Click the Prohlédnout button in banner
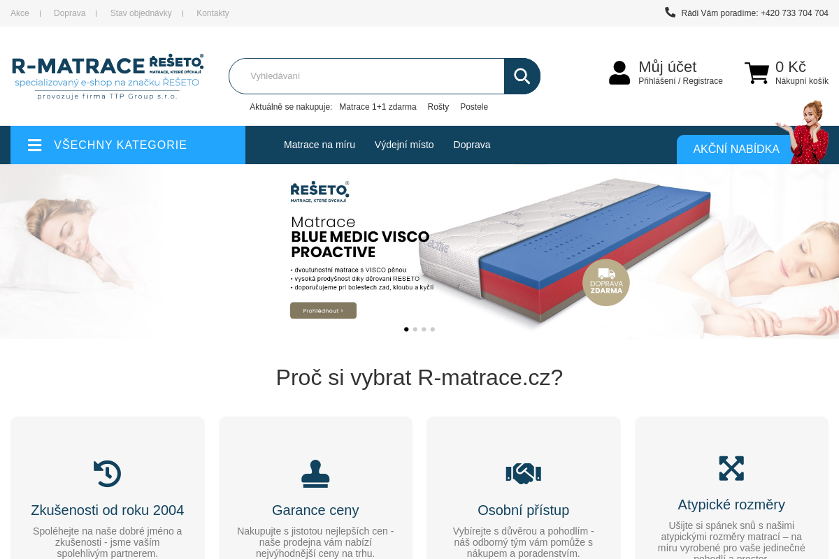Image resolution: width=839 pixels, height=559 pixels. pos(323,310)
